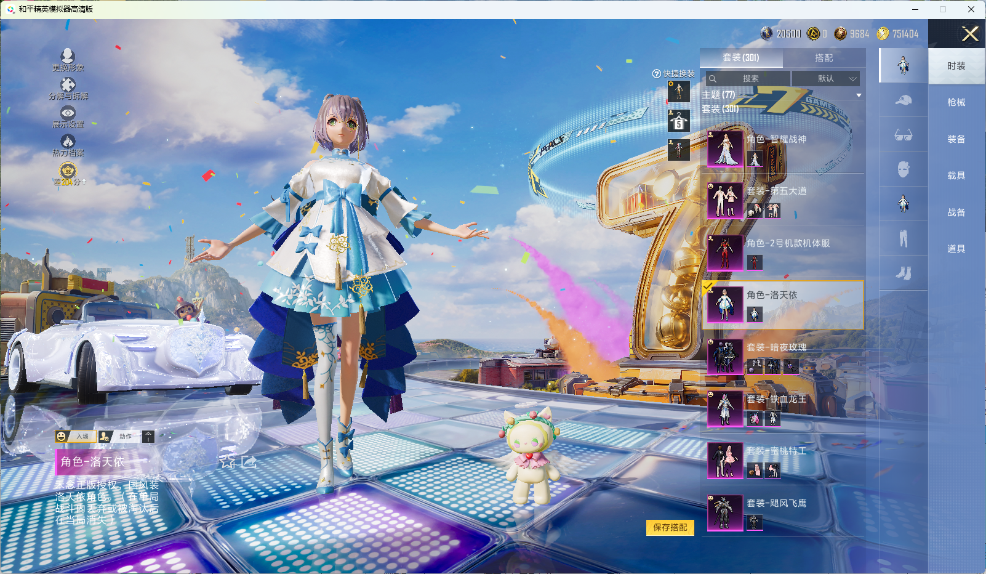Screen dimensions: 986x574
Task: Click the 套装-暗夜玫瑰 name text
Action: (777, 347)
